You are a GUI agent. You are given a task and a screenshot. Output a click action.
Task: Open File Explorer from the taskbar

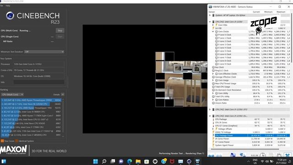[138, 161]
